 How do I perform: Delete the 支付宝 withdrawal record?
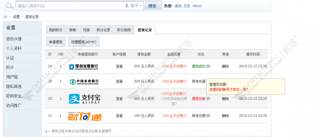pyautogui.click(x=225, y=99)
